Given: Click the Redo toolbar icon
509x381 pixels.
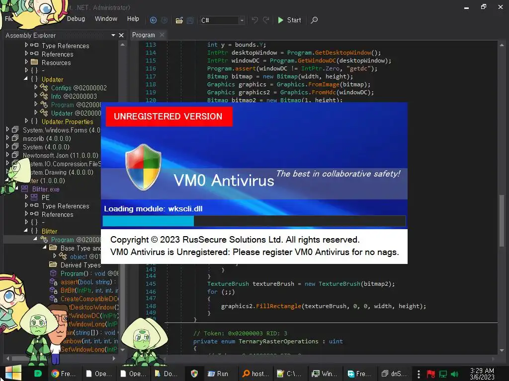Looking at the screenshot, I should coord(266,20).
